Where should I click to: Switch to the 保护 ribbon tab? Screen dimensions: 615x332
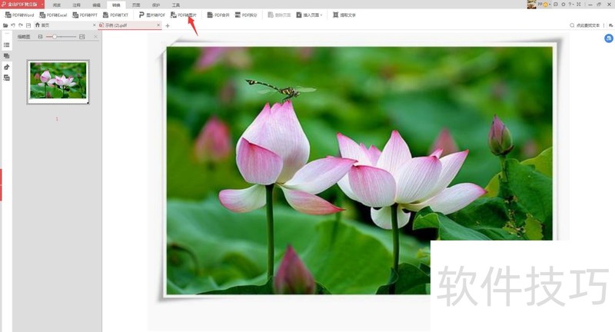click(156, 5)
